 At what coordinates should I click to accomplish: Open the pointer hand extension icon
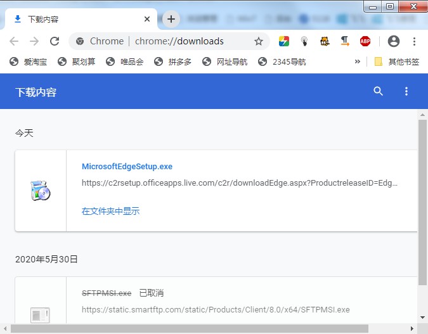[x=304, y=41]
